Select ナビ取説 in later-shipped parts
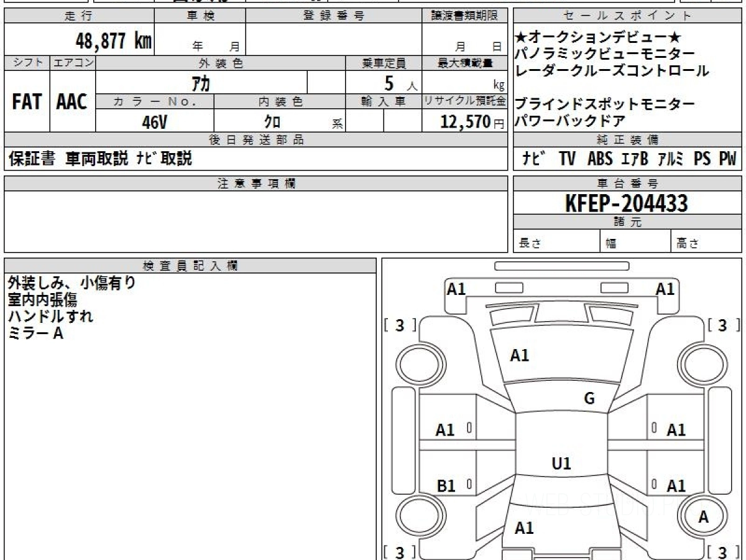 164,159
